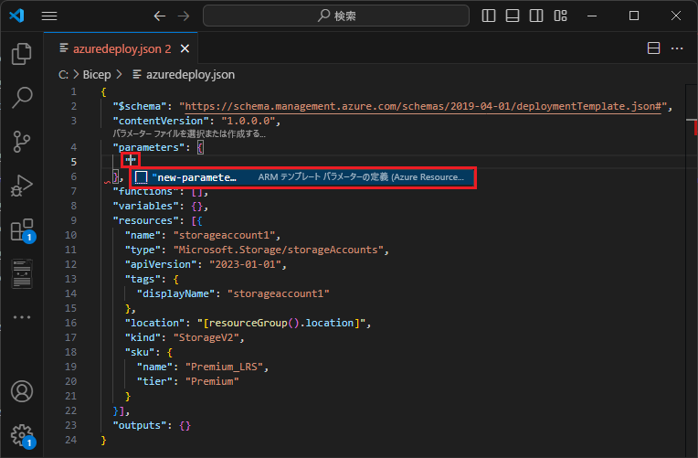The height and width of the screenshot is (458, 698).
Task: Open the Search view in the activity bar
Action: coord(21,98)
